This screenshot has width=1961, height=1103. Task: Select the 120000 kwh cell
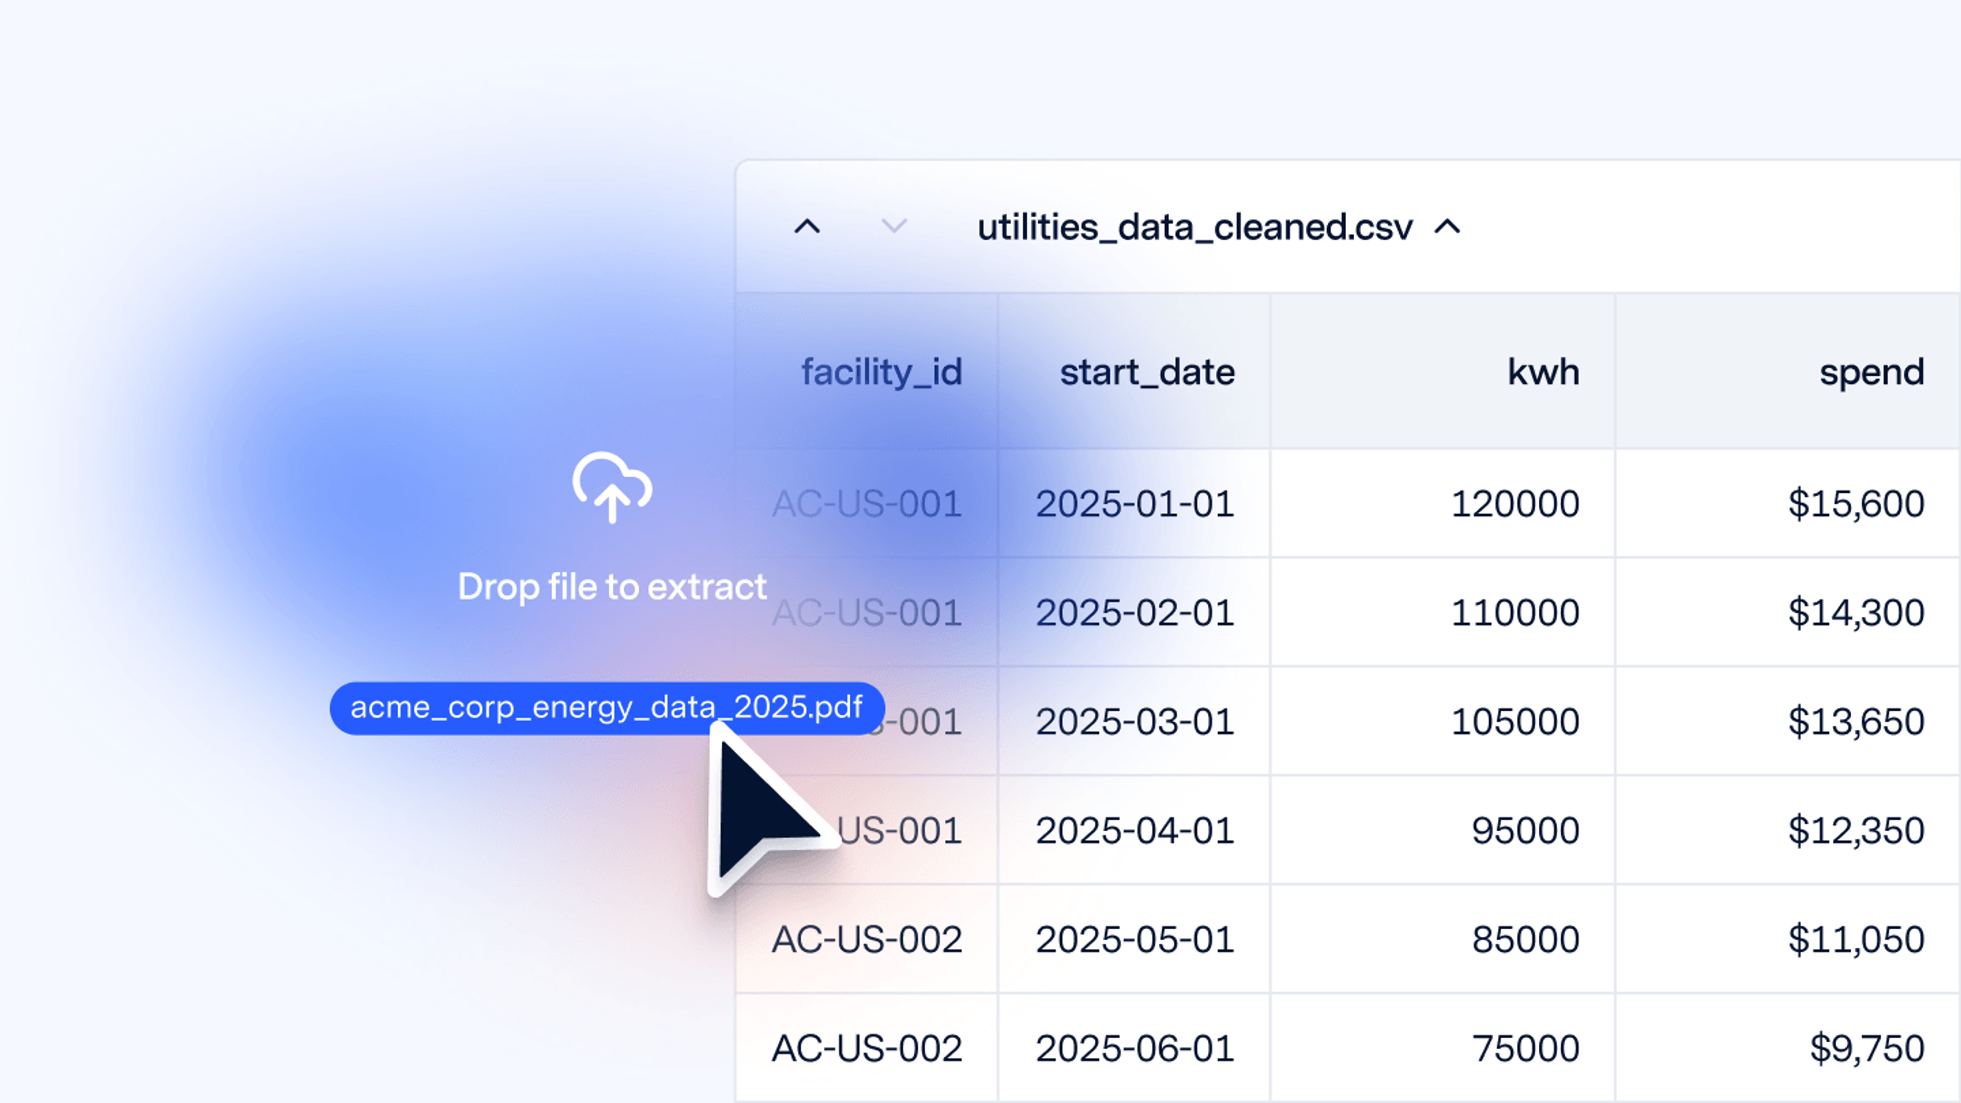point(1443,503)
